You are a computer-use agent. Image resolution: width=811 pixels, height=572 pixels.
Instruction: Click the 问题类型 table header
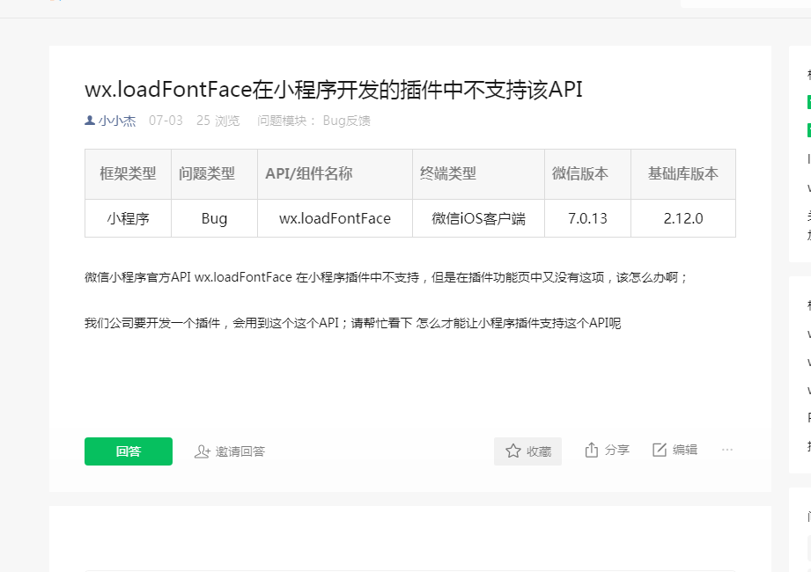pos(214,173)
